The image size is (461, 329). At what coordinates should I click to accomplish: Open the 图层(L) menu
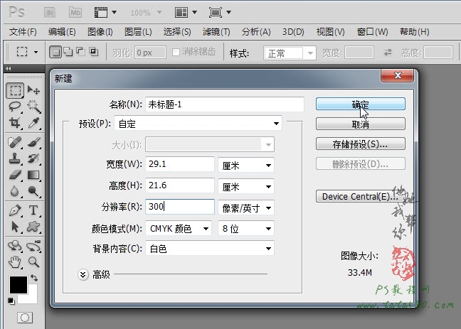coord(138,32)
